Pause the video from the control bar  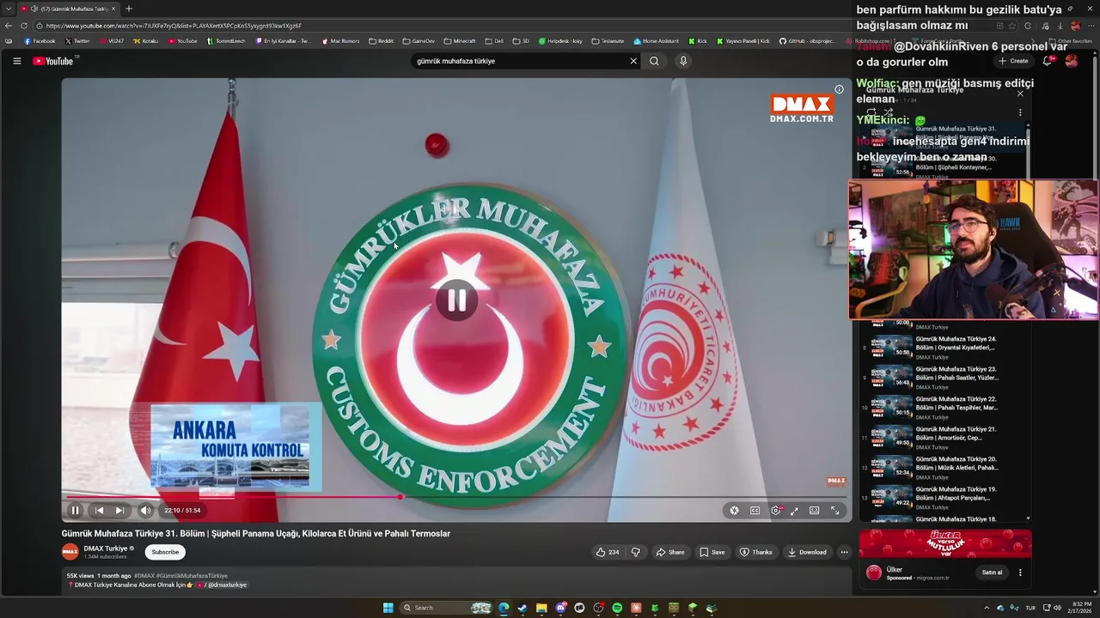[x=75, y=510]
